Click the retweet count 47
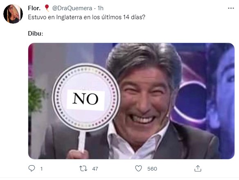The height and width of the screenshot is (180, 239). 95,169
